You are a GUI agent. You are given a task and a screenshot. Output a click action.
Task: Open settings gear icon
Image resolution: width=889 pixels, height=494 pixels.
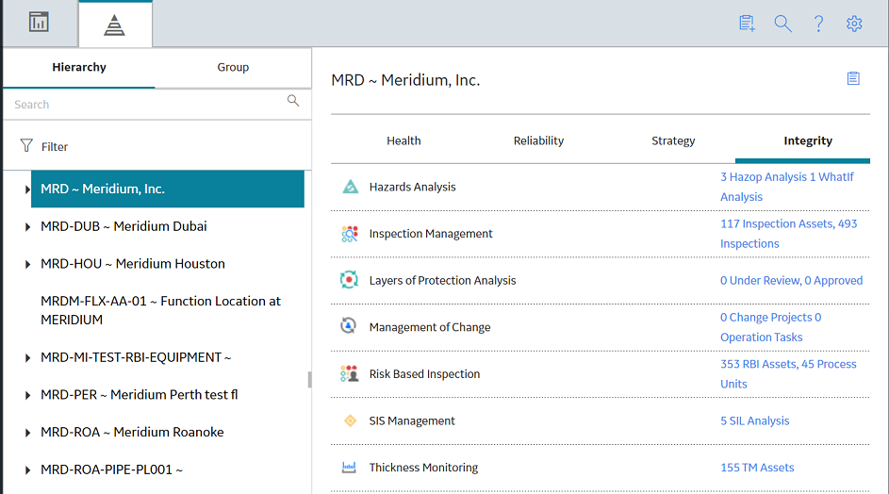854,24
